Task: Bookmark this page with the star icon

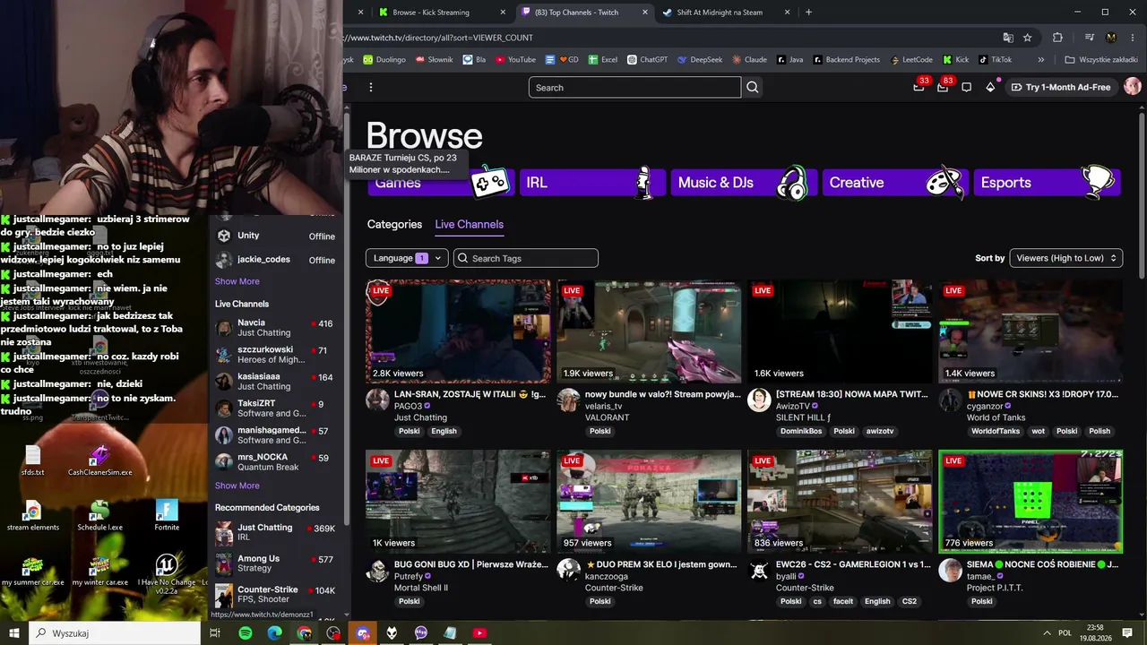Action: [x=1028, y=38]
